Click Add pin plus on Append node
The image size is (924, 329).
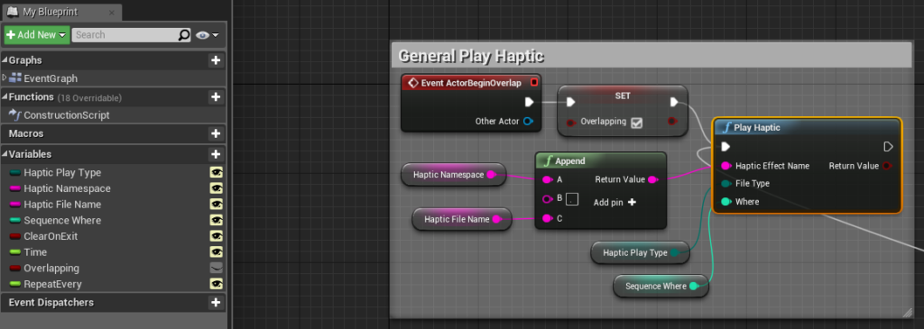click(x=633, y=202)
